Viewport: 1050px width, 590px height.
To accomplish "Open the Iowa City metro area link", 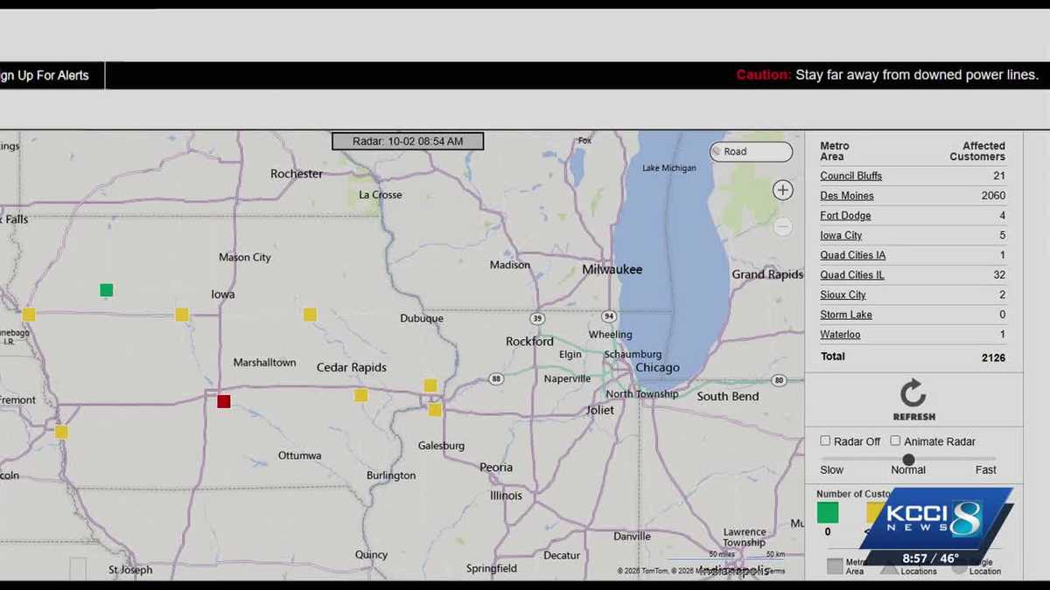I will coord(841,235).
